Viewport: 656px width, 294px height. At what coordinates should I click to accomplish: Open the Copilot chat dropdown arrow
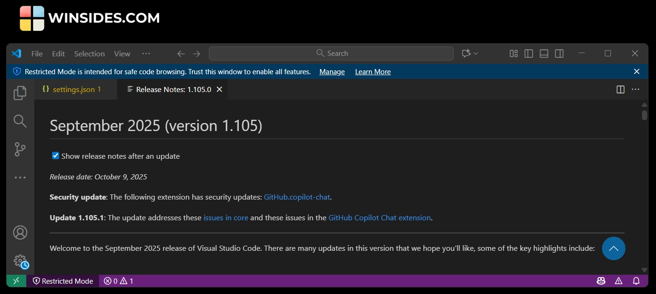[x=476, y=54]
